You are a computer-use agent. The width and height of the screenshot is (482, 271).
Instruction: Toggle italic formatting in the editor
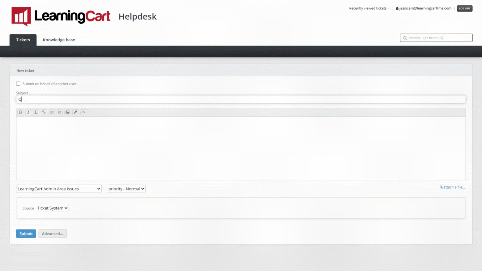28,112
